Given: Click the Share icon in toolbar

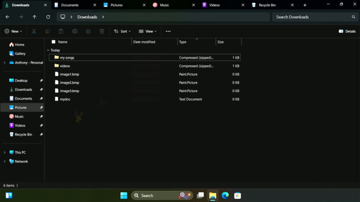Looking at the screenshot, I should 89,31.
